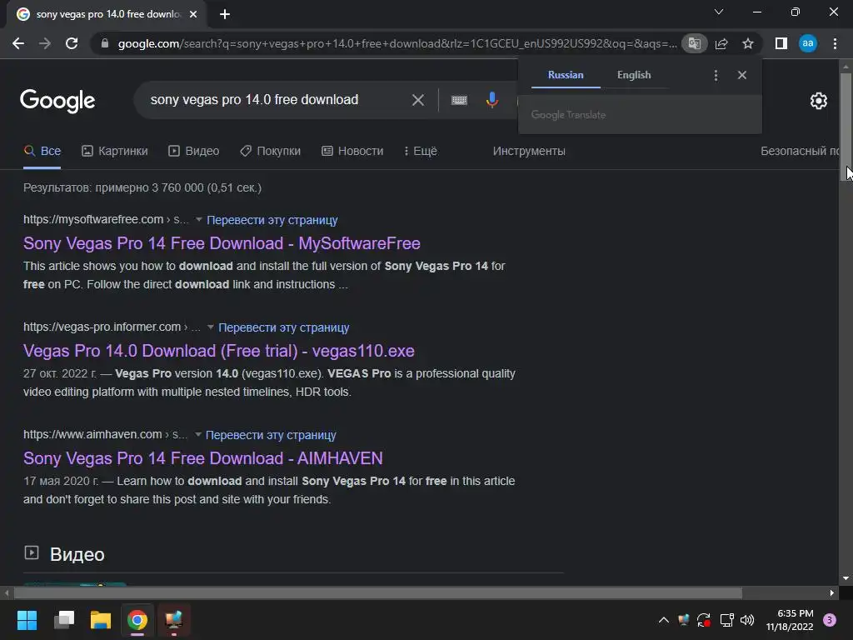The height and width of the screenshot is (640, 853).
Task: Click inside the Google search field
Action: 272,100
